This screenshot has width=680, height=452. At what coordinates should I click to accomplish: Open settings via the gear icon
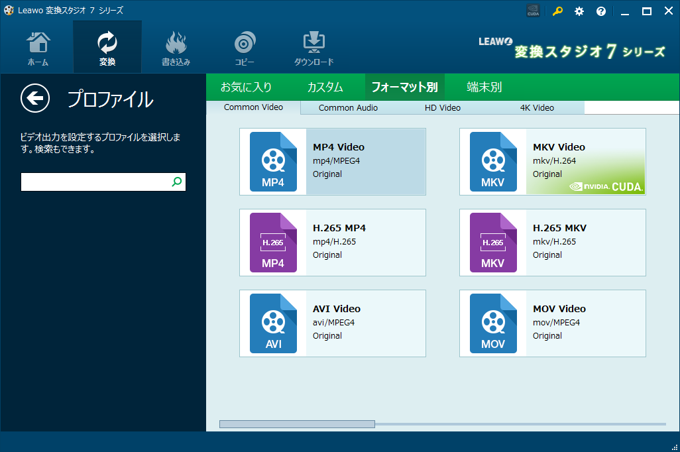pyautogui.click(x=579, y=11)
